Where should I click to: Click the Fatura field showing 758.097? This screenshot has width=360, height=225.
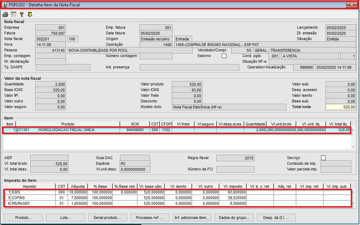pos(51,33)
